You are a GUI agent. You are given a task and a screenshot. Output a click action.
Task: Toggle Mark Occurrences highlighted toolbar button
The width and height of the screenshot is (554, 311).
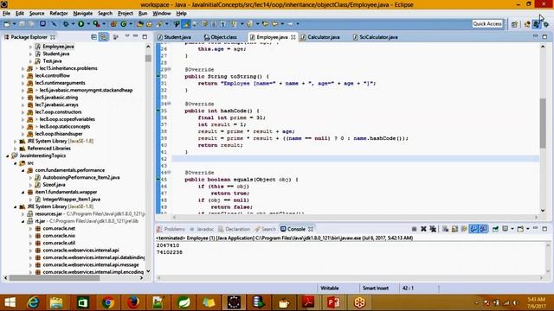pos(186,23)
